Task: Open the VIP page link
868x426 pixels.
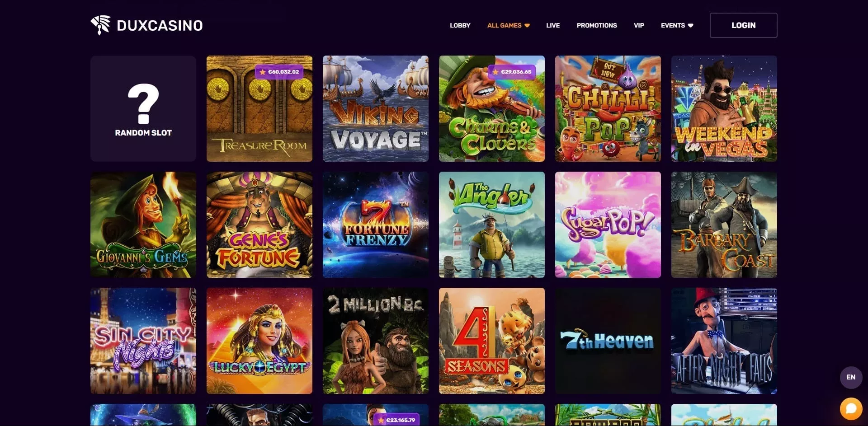Action: coord(639,25)
